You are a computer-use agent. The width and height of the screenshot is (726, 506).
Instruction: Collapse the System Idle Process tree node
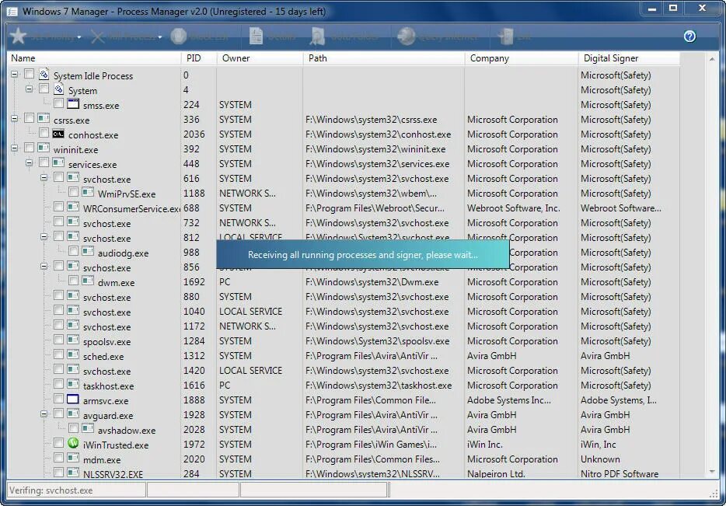14,74
